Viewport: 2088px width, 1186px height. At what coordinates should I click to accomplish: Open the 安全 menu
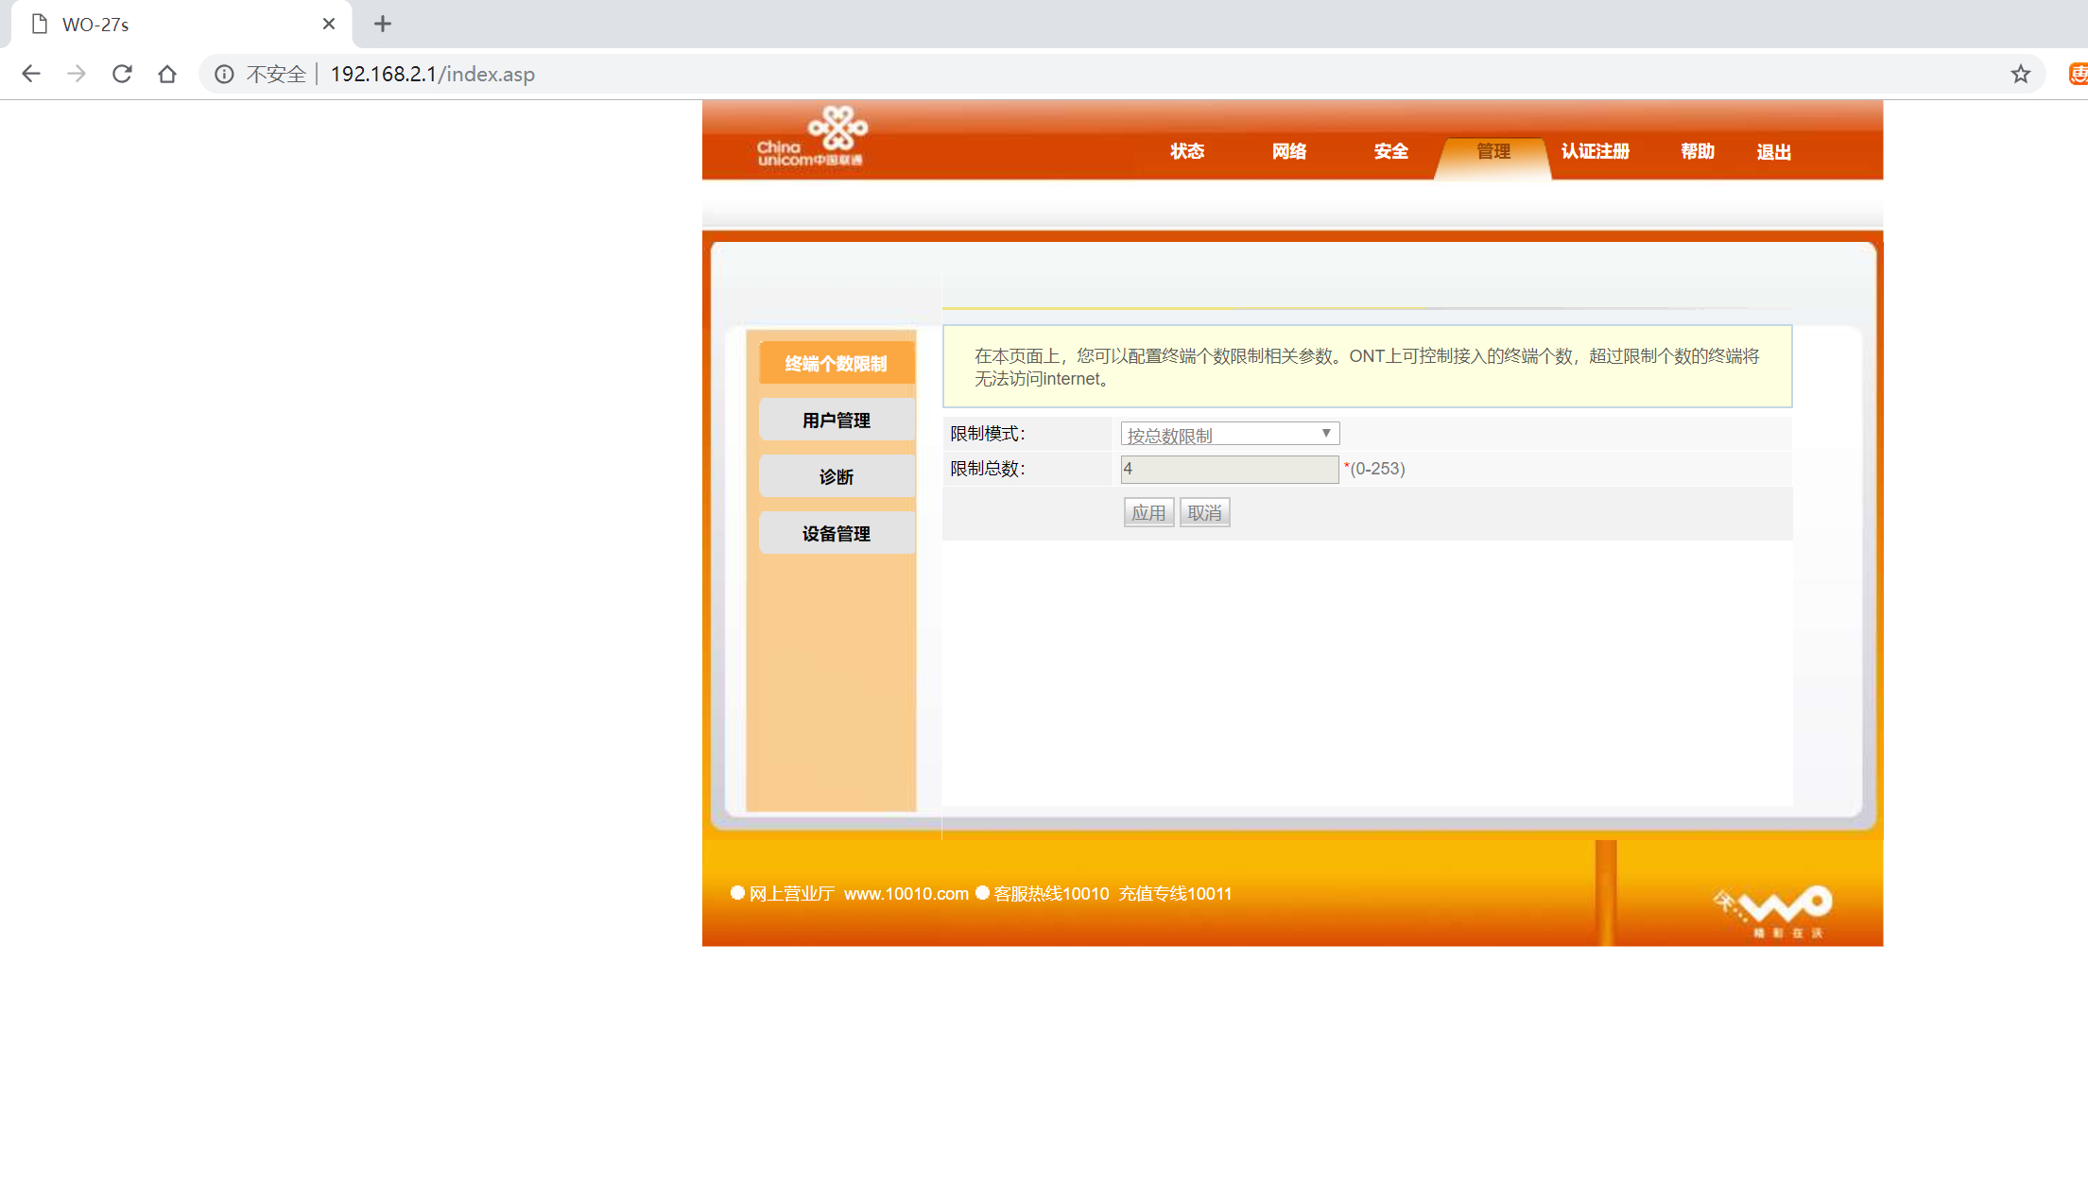pos(1391,151)
